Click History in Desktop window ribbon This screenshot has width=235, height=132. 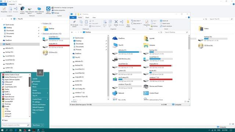(154, 26)
